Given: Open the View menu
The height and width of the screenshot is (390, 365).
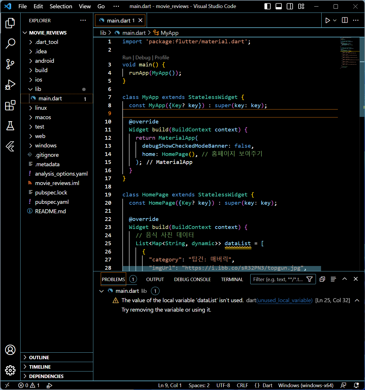Looking at the screenshot, I should click(85, 6).
